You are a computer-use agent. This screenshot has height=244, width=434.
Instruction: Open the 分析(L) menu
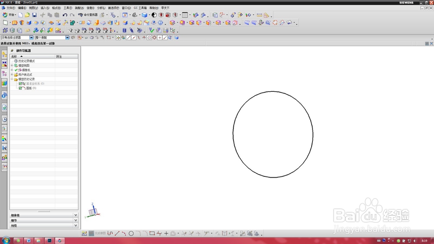click(x=101, y=8)
